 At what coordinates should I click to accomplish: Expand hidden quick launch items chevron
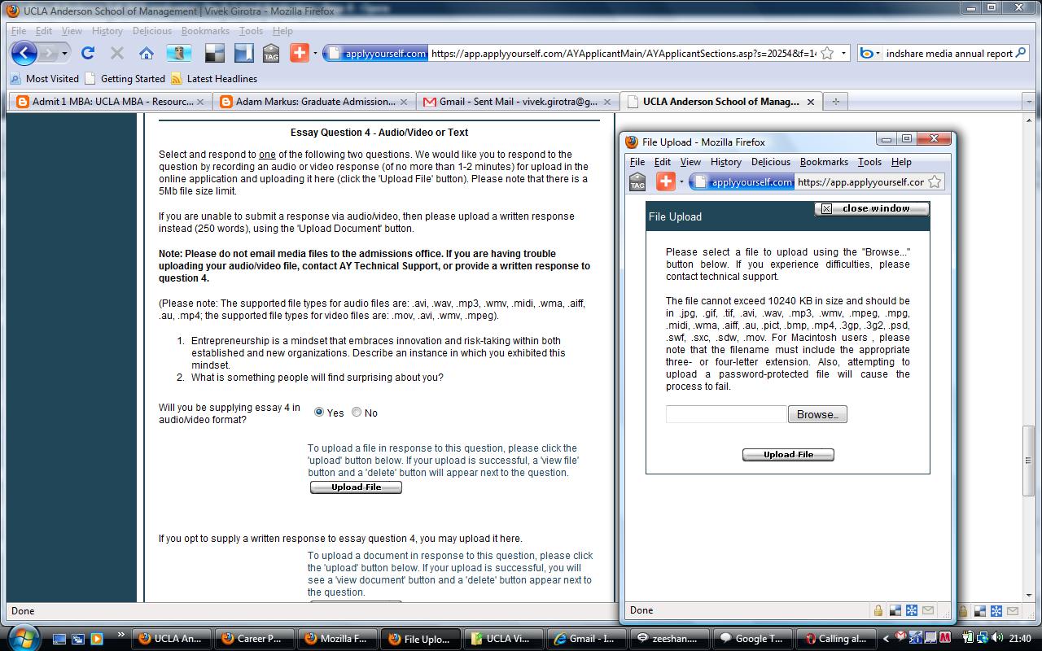(x=122, y=634)
